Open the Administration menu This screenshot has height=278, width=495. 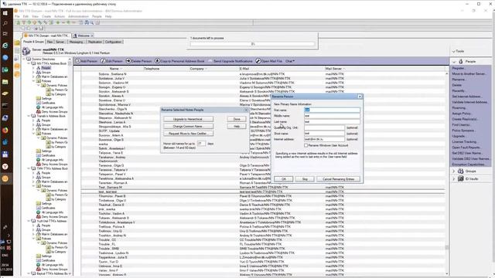[78, 16]
